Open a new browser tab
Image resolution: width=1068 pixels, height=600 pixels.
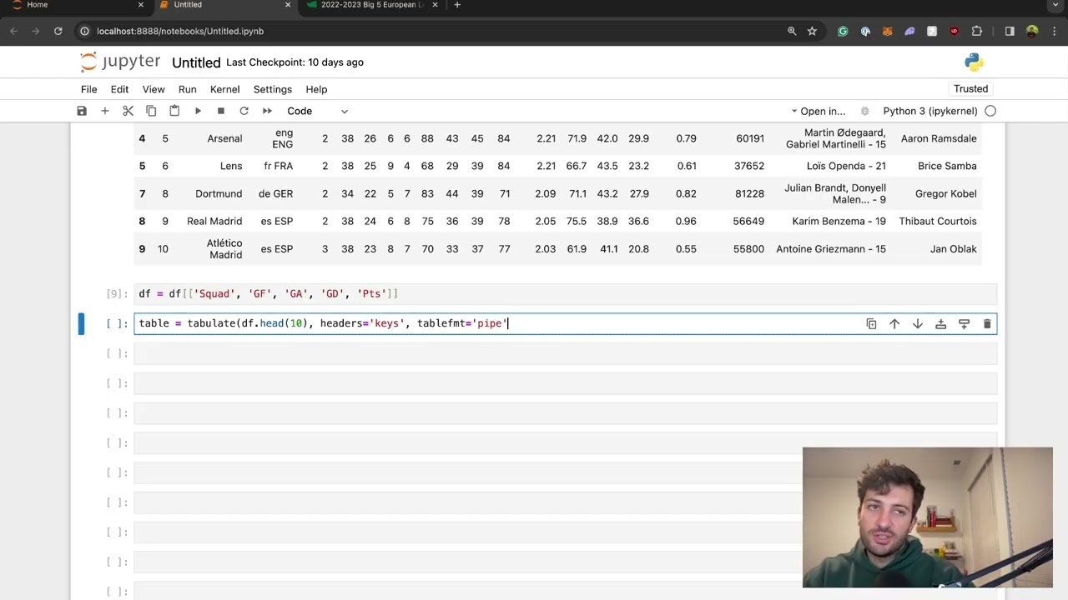(457, 5)
